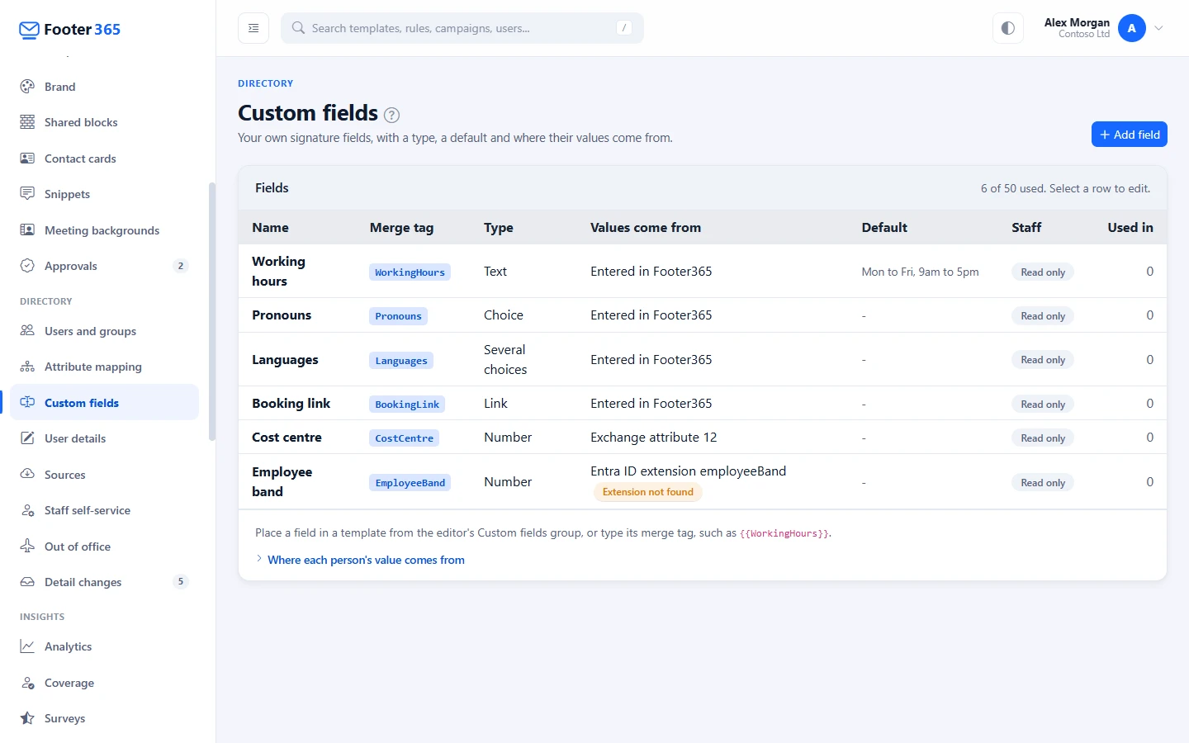Open Shared blocks page
The width and height of the screenshot is (1189, 743).
pyautogui.click(x=104, y=122)
